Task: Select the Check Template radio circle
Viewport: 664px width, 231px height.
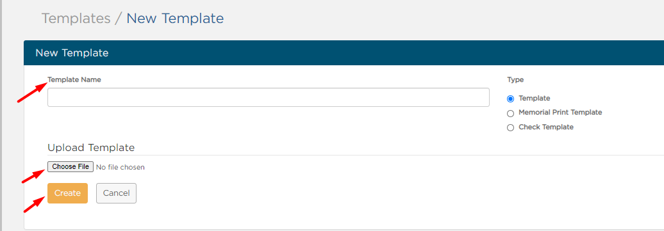Action: [510, 128]
